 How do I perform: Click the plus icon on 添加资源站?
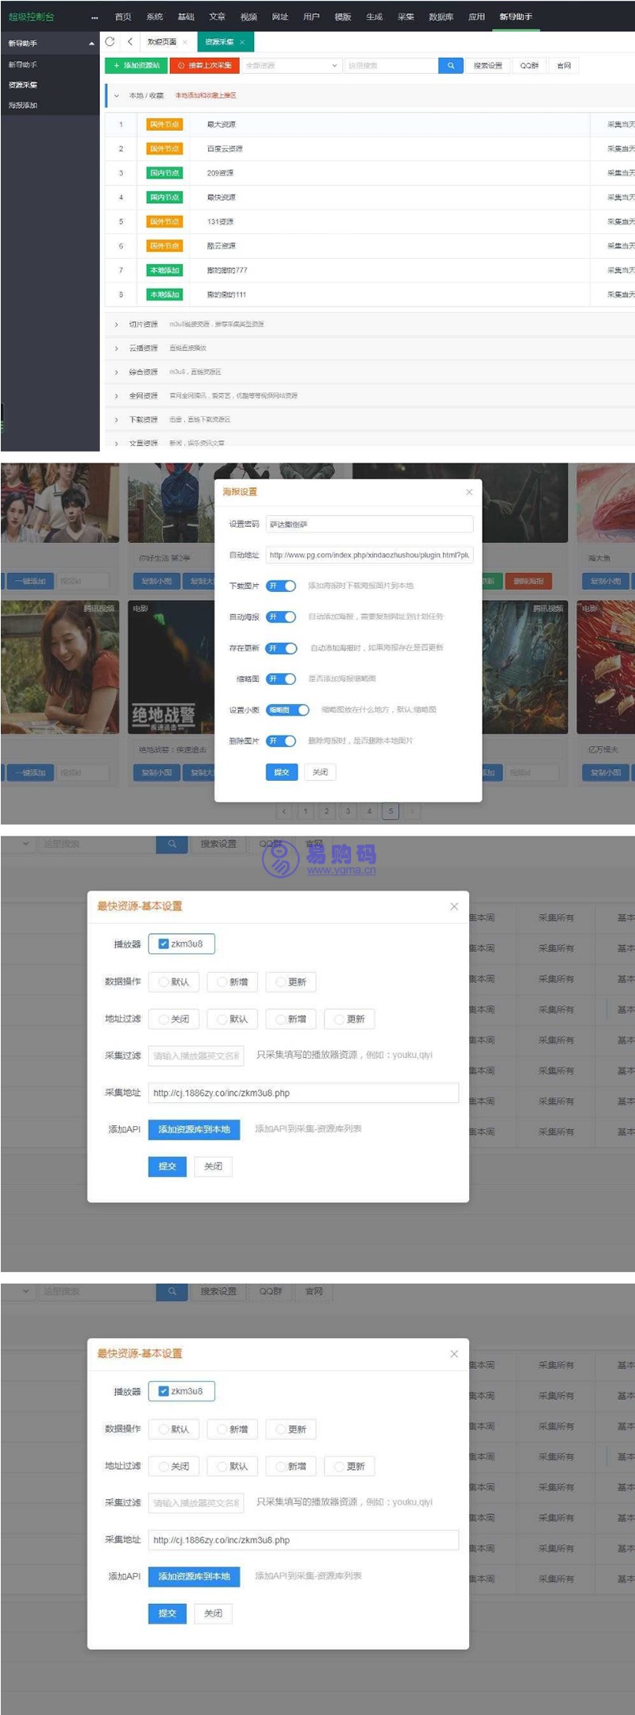tap(117, 66)
